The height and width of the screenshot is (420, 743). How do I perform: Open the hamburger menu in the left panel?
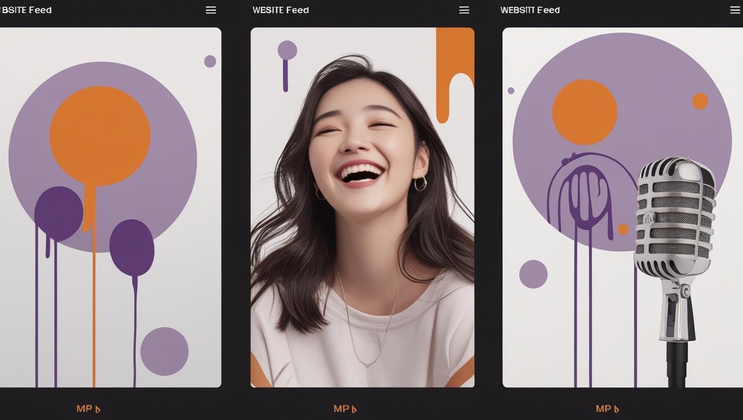click(211, 10)
